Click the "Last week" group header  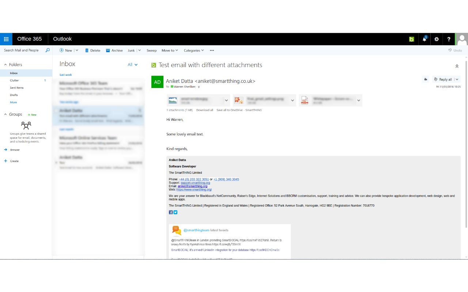tap(66, 75)
